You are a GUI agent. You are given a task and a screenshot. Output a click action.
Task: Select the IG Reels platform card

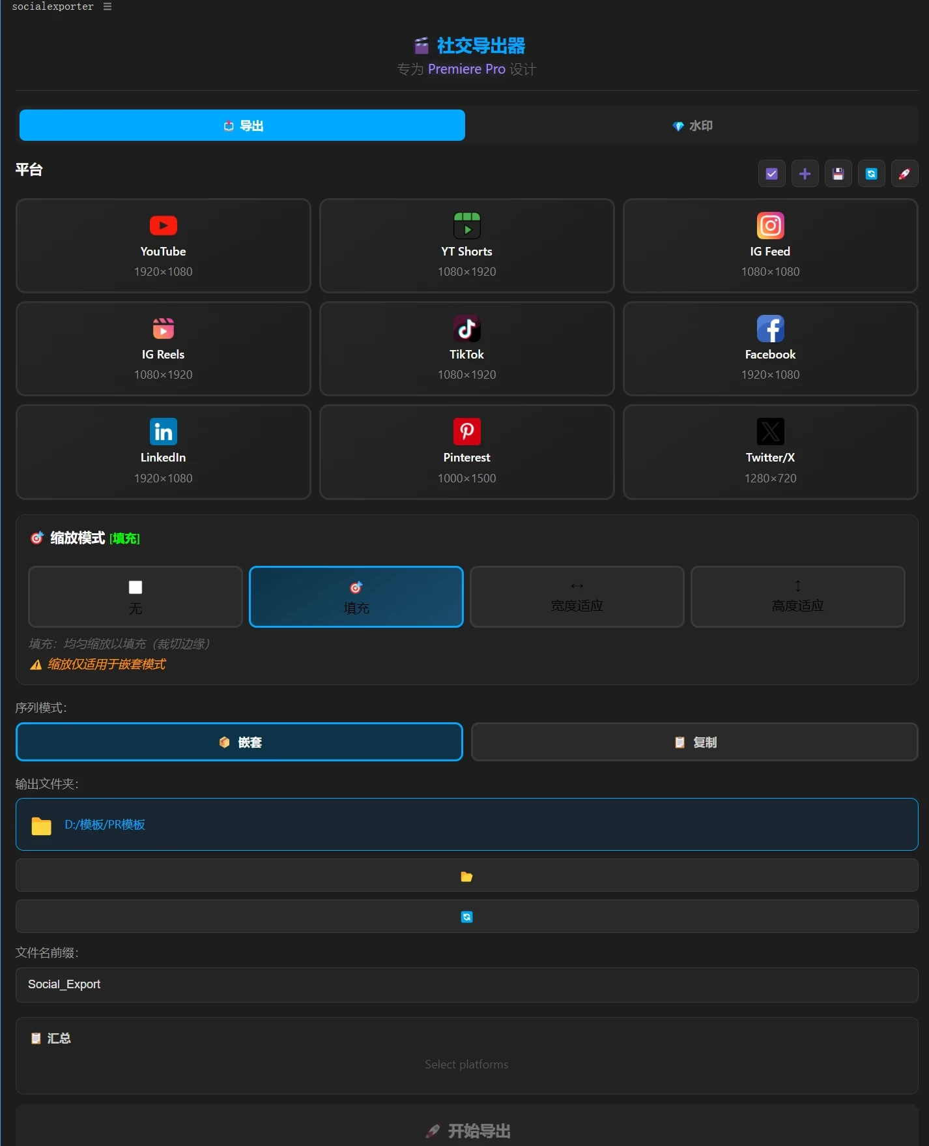pyautogui.click(x=164, y=349)
